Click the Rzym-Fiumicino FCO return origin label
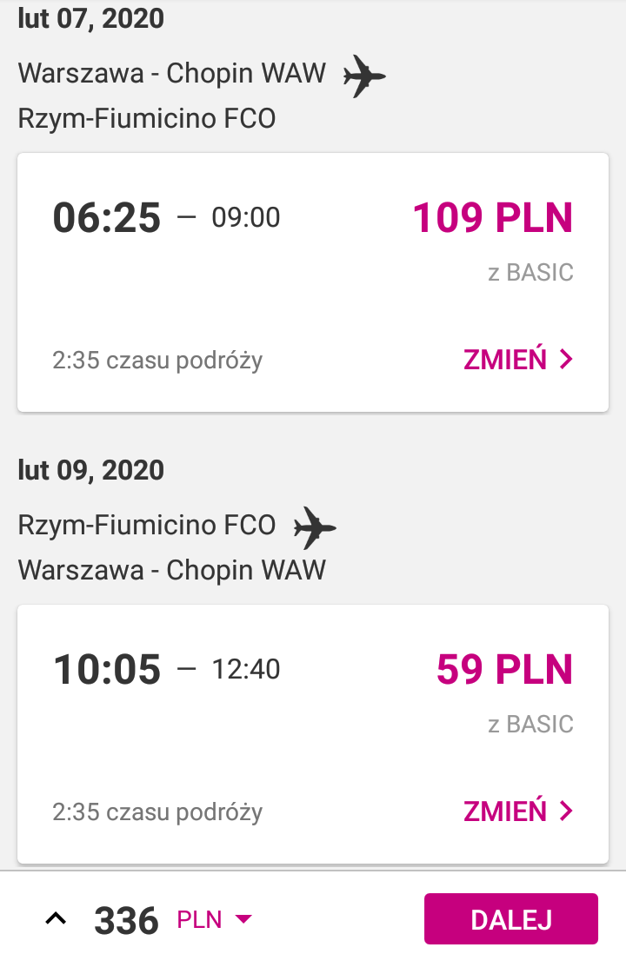 [146, 525]
